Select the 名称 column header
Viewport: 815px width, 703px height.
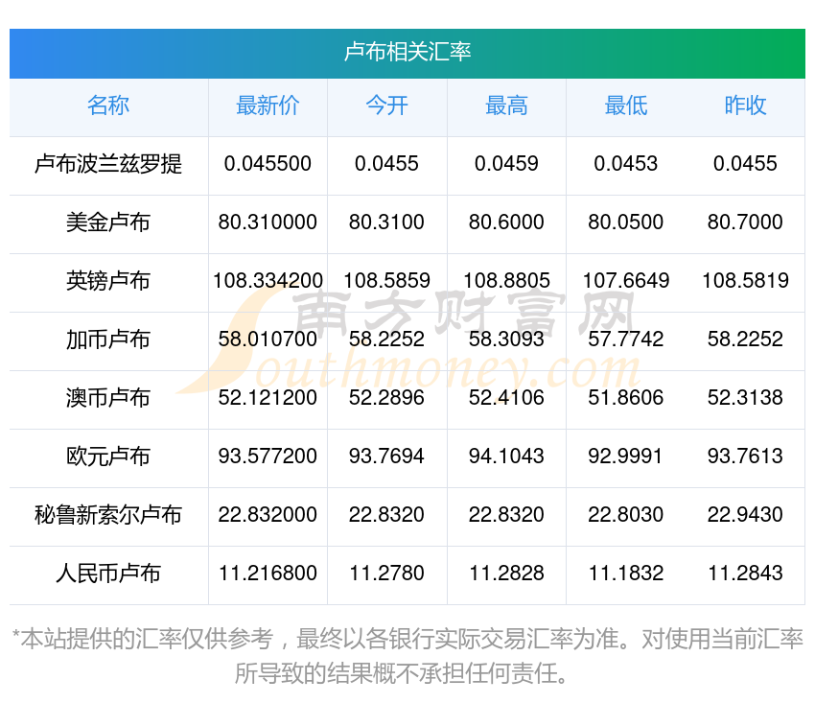[108, 105]
